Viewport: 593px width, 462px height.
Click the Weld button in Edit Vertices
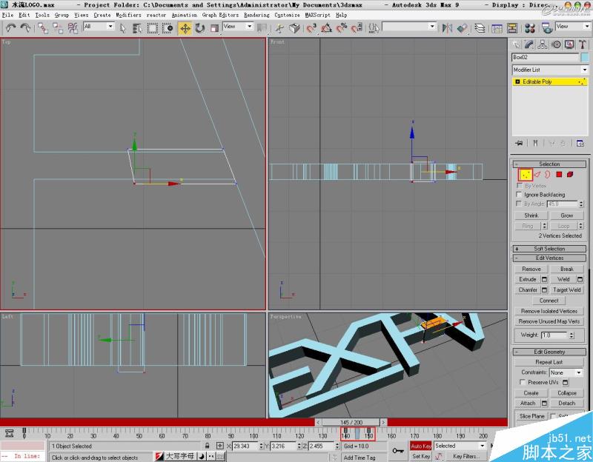click(x=564, y=279)
